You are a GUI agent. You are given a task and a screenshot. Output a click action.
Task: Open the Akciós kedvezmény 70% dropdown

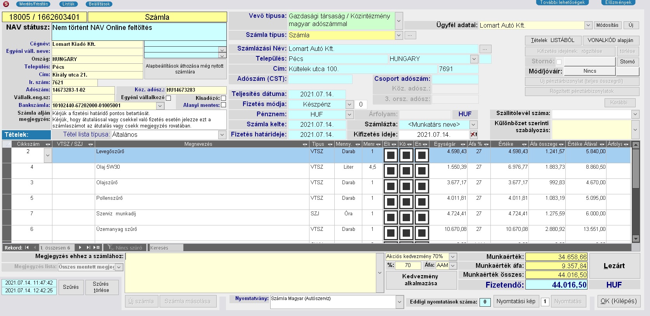coord(453,257)
